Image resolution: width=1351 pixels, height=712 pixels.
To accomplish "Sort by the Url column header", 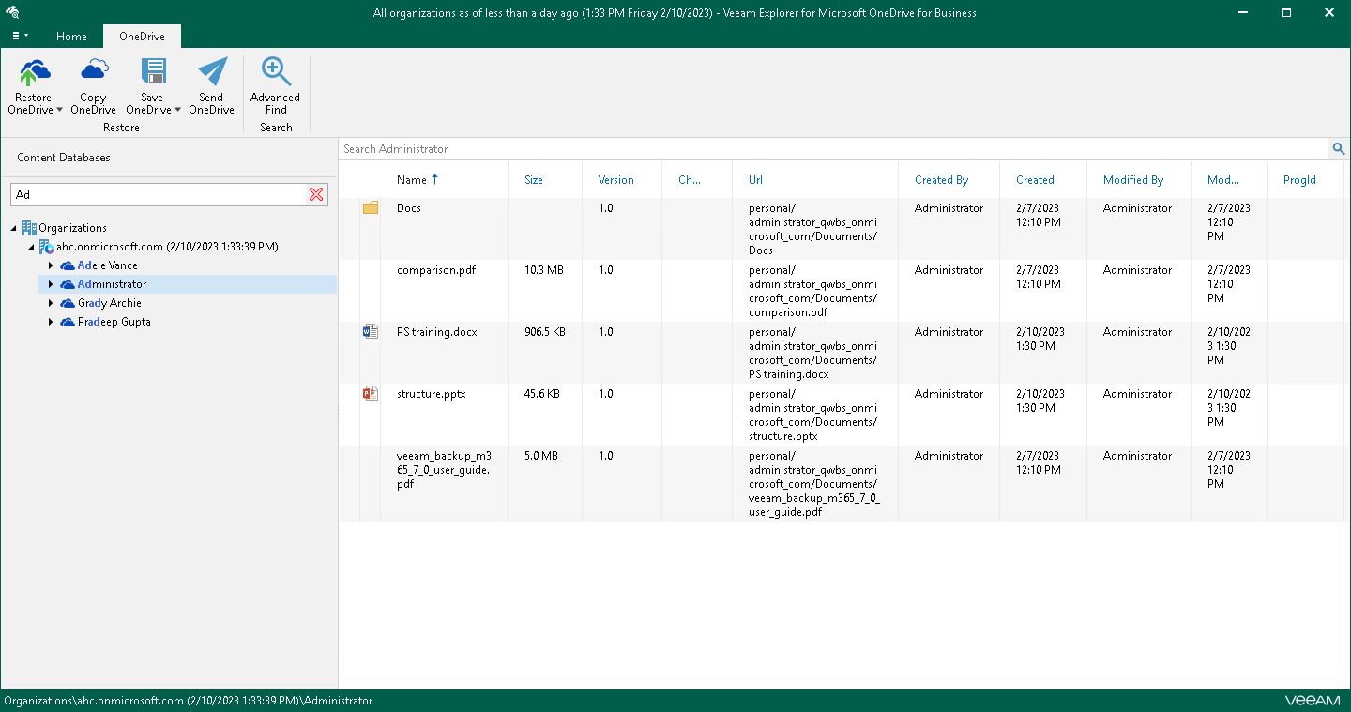I will click(x=755, y=180).
